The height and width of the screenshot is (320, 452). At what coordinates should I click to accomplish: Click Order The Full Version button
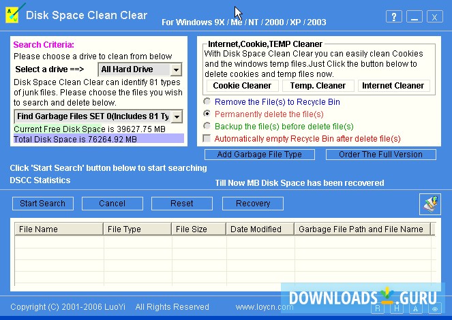[380, 155]
